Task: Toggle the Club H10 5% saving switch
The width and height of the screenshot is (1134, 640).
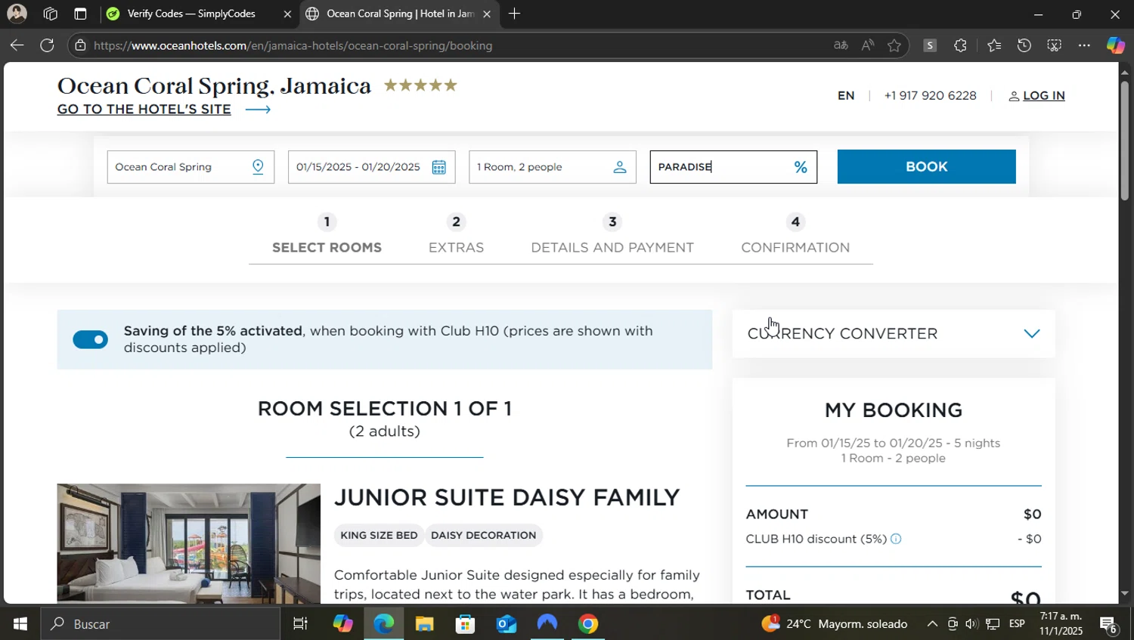Action: [90, 340]
